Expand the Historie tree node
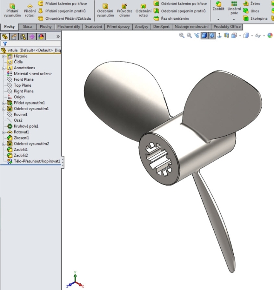The image size is (274, 290). pos(3,56)
